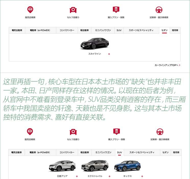Open the lower セルフ見積り car gear icon

(x=73, y=132)
